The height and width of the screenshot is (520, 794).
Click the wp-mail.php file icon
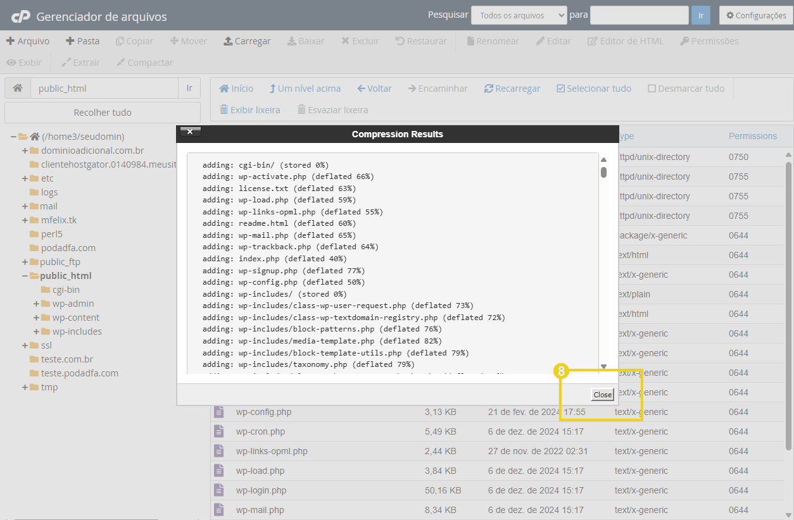click(219, 510)
